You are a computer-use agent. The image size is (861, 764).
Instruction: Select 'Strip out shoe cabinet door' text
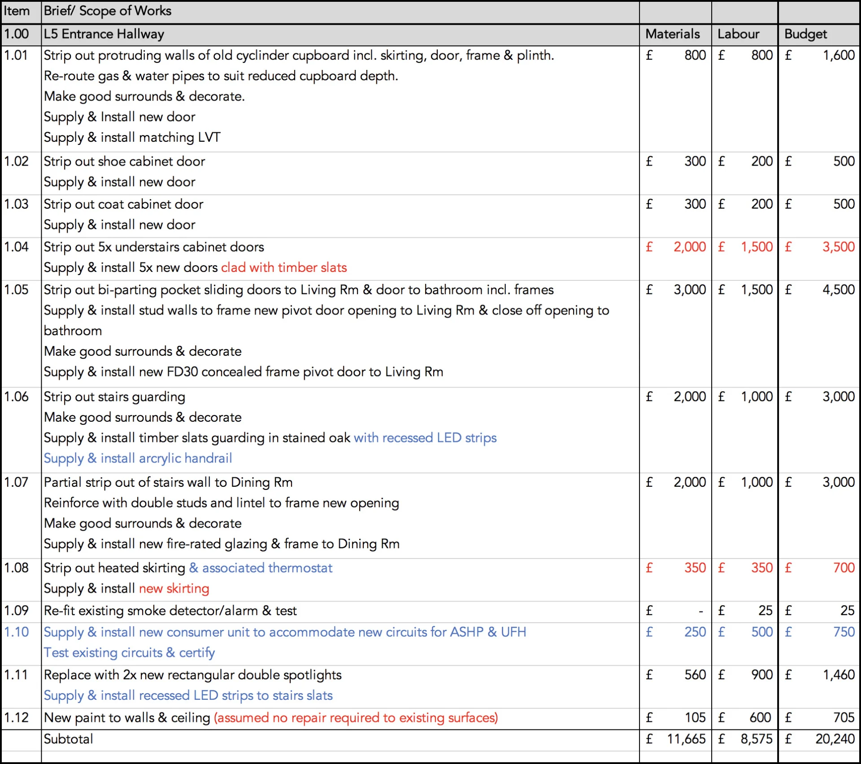point(124,162)
